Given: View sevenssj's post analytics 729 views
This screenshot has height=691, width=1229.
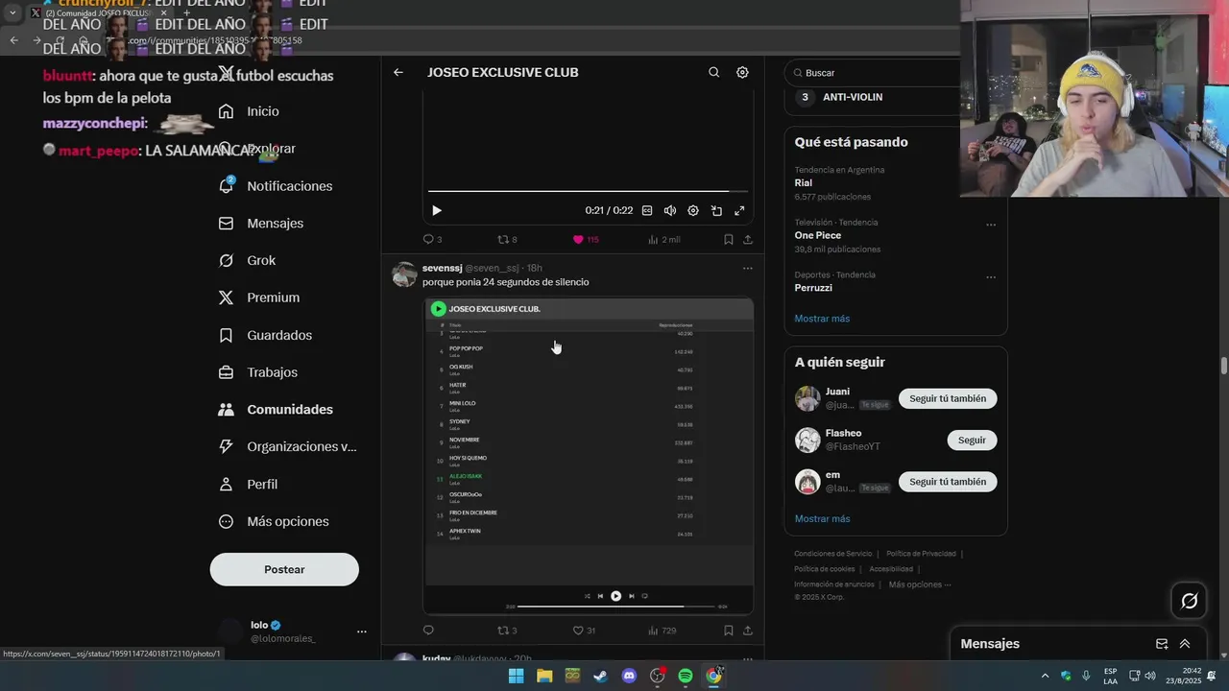Looking at the screenshot, I should tap(663, 631).
